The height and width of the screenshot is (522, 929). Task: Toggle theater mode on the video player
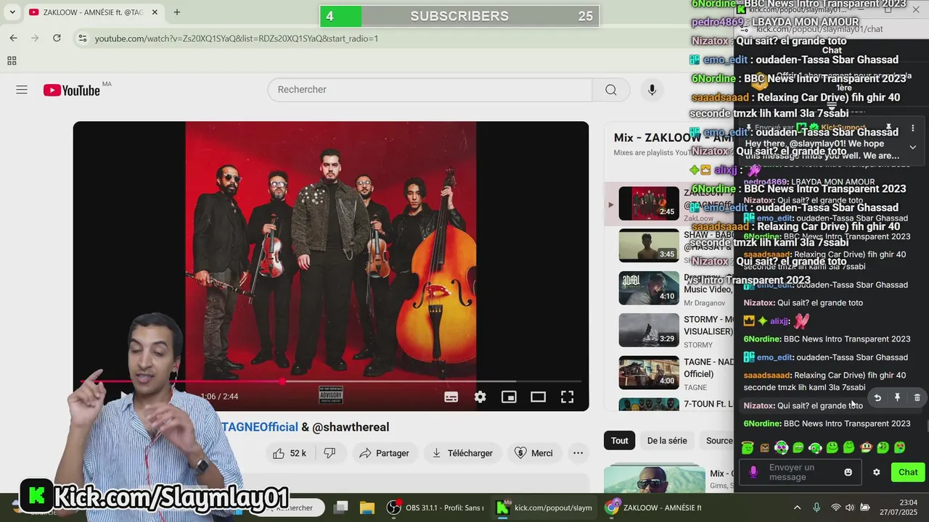coord(538,397)
